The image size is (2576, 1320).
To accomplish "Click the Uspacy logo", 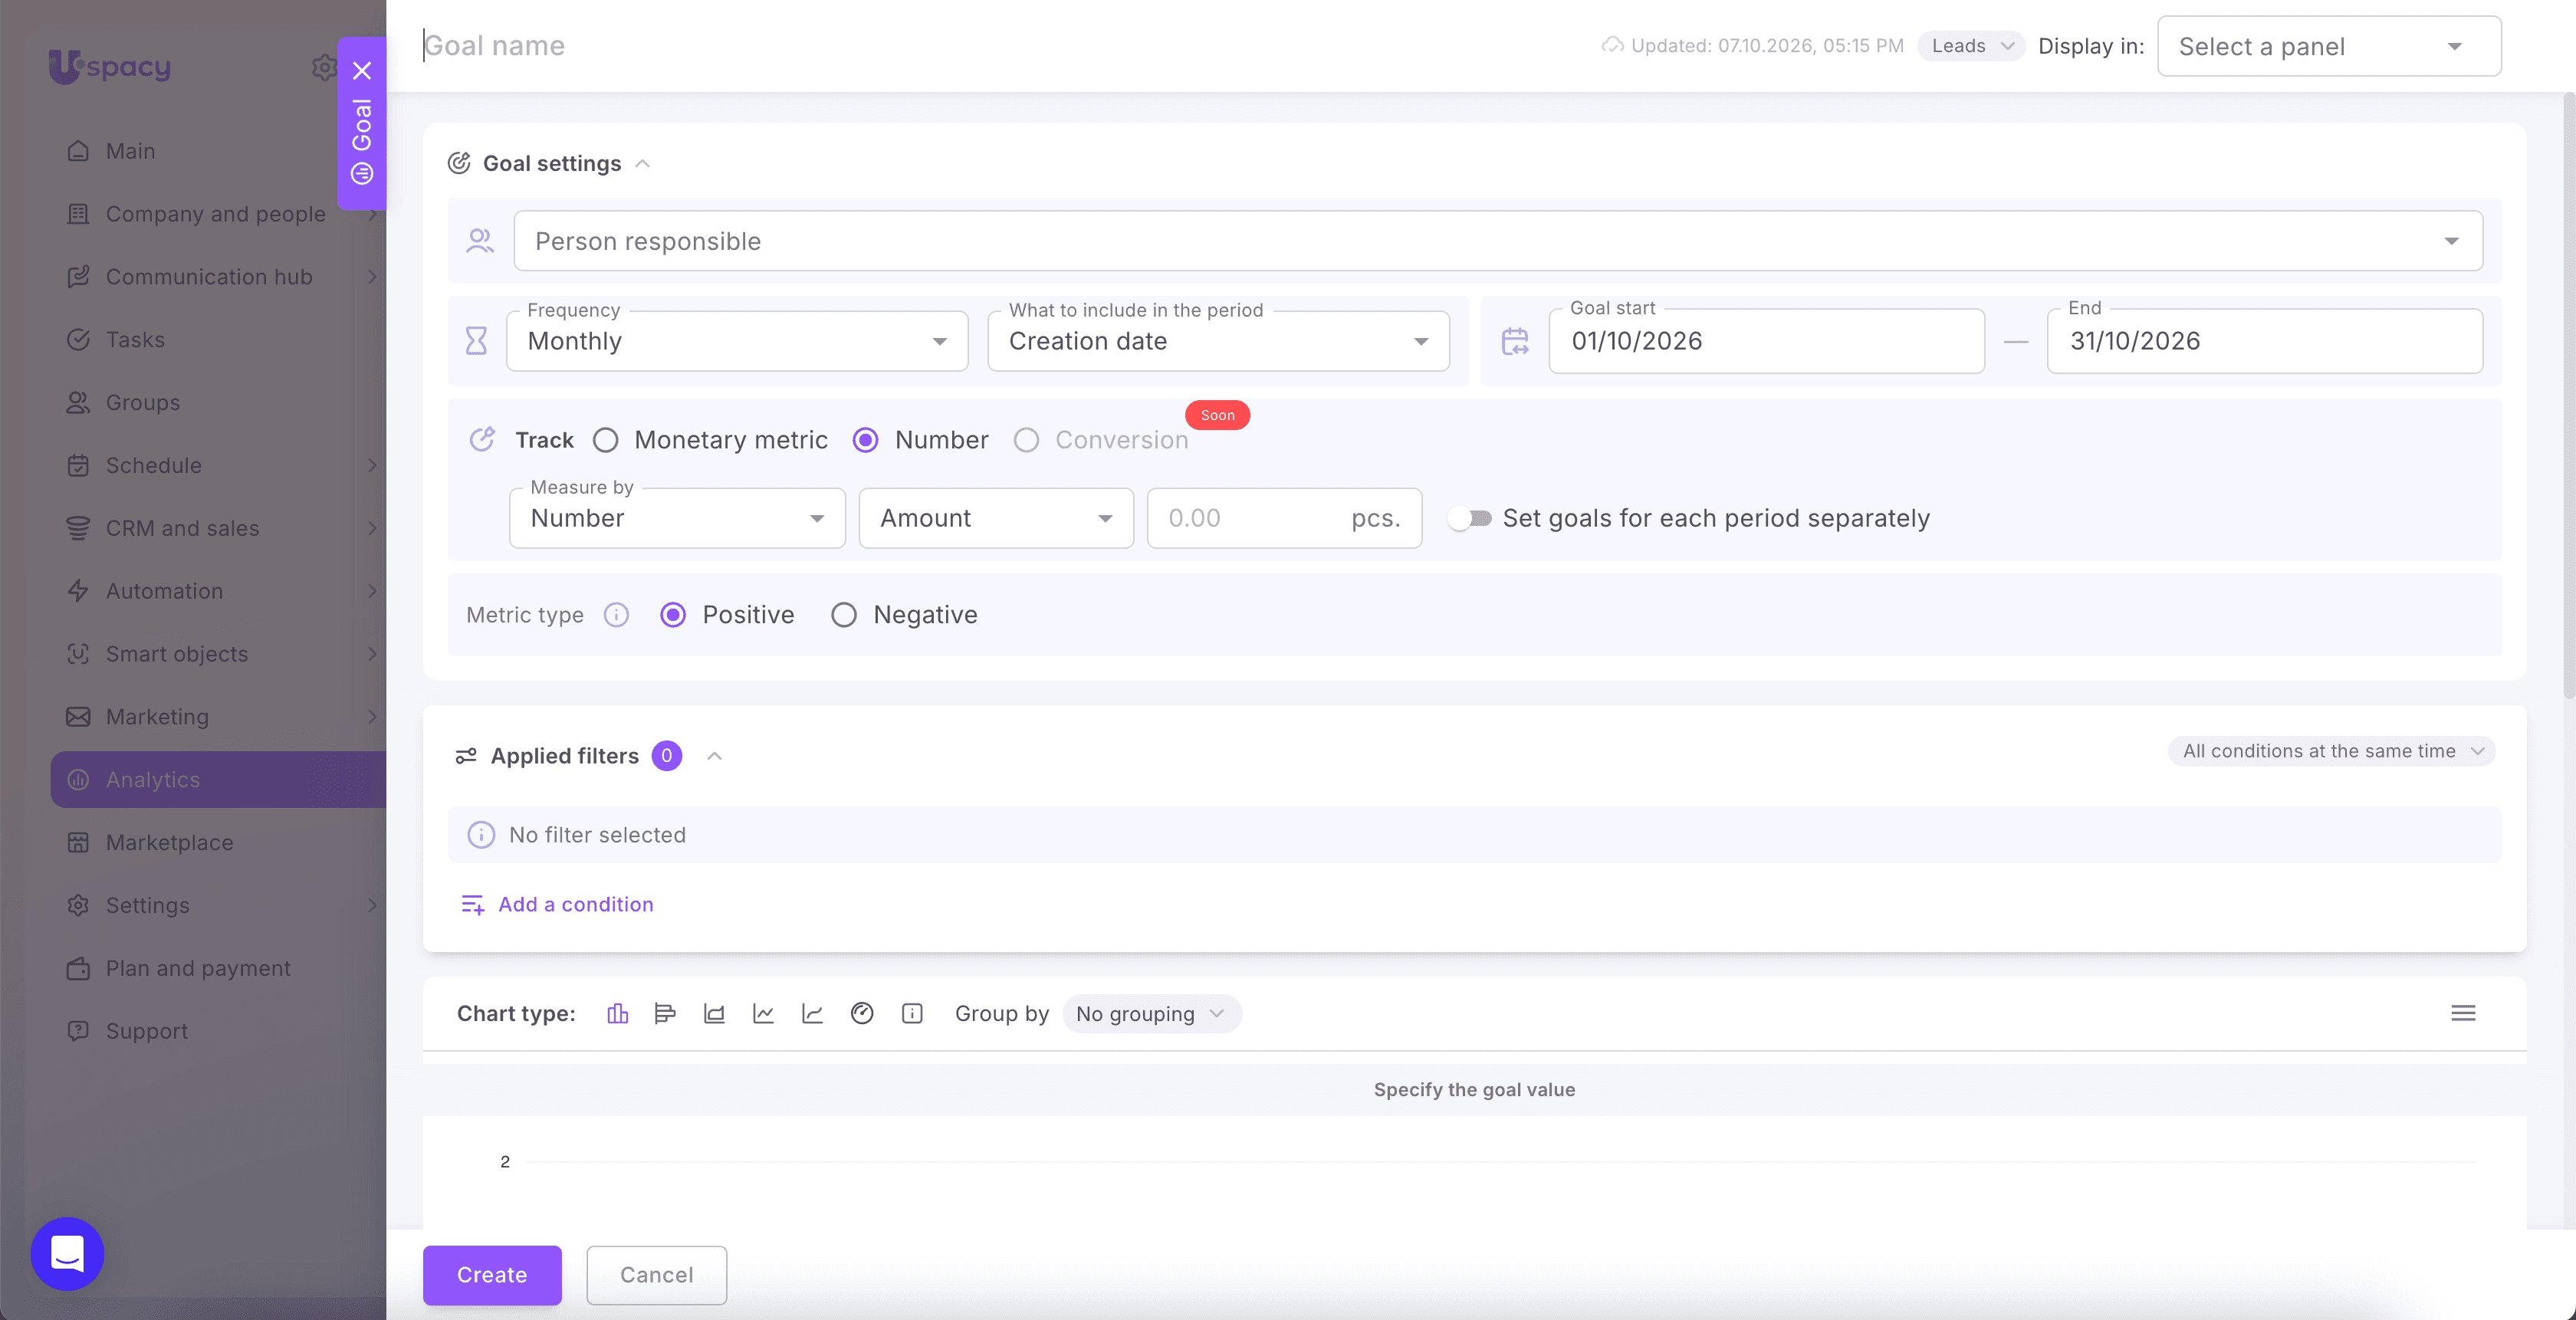I will click(x=110, y=67).
